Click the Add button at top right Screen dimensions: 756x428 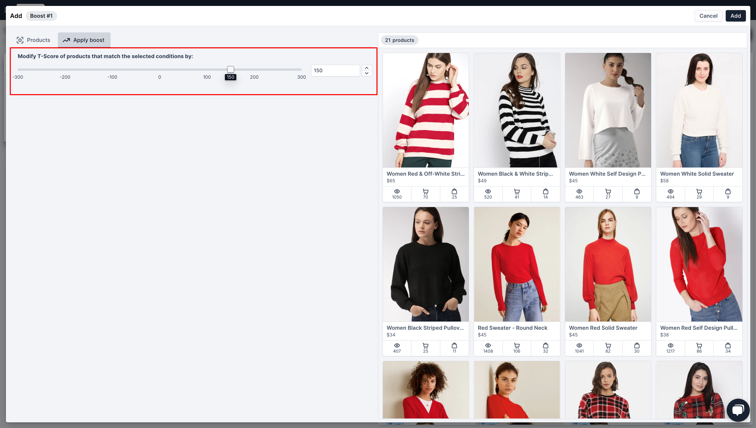pyautogui.click(x=735, y=16)
